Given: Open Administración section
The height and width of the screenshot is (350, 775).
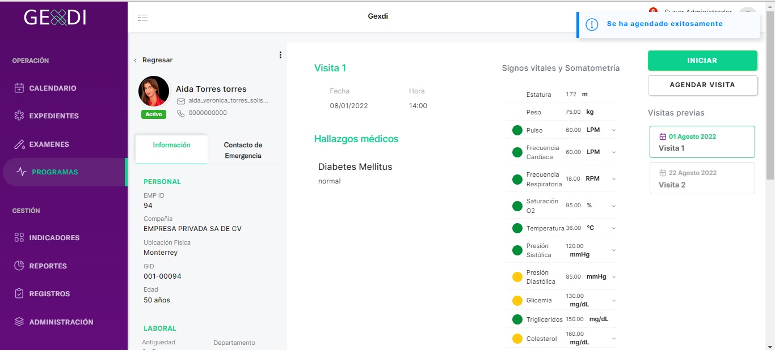Looking at the screenshot, I should pyautogui.click(x=61, y=322).
